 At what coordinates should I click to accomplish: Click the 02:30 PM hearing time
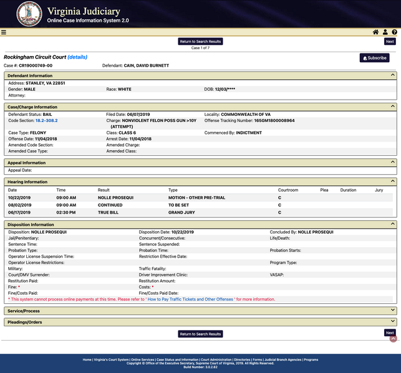coord(66,212)
